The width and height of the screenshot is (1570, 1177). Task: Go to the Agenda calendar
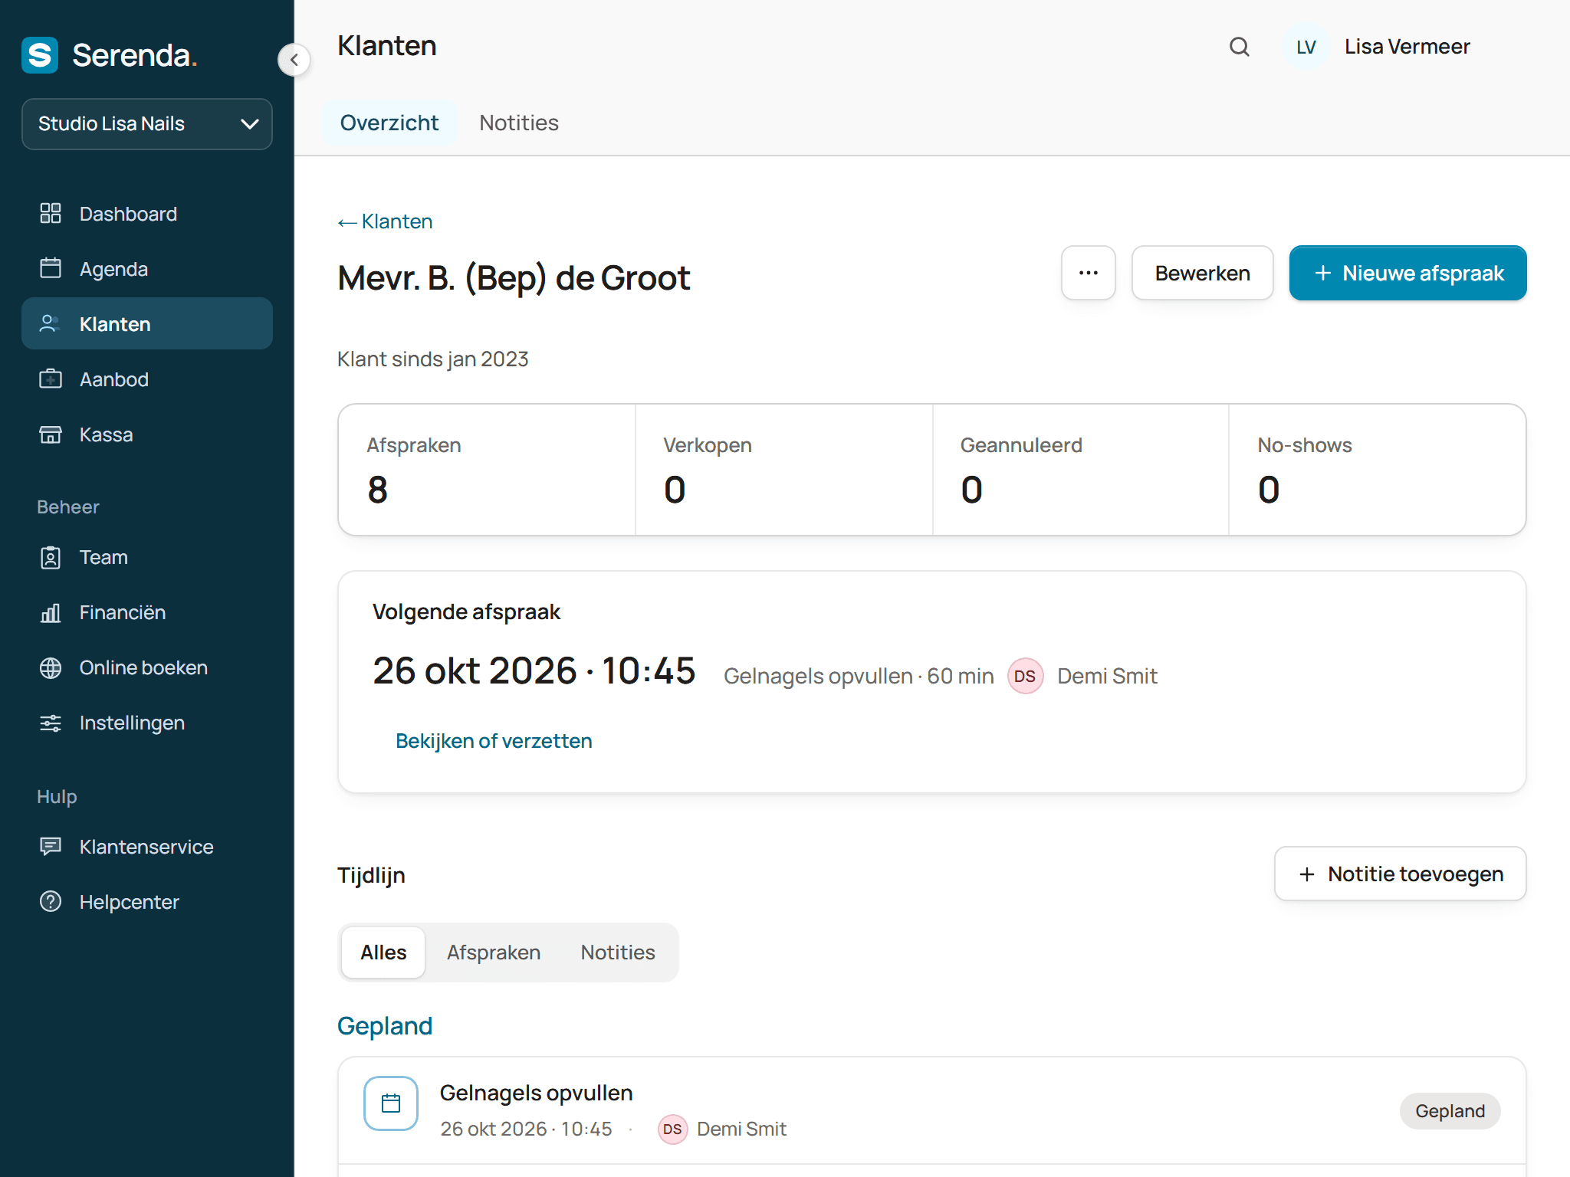click(x=147, y=269)
